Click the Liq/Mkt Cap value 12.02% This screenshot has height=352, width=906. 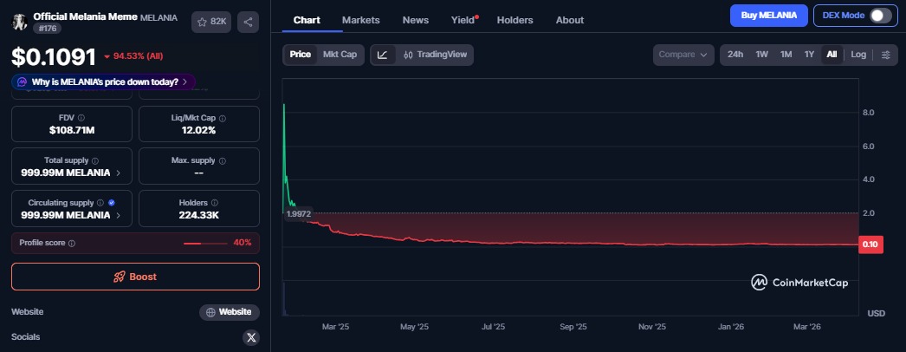(198, 131)
